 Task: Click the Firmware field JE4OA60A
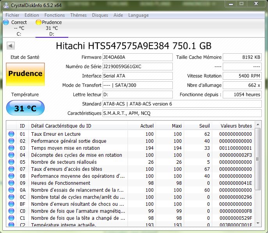click(x=137, y=57)
